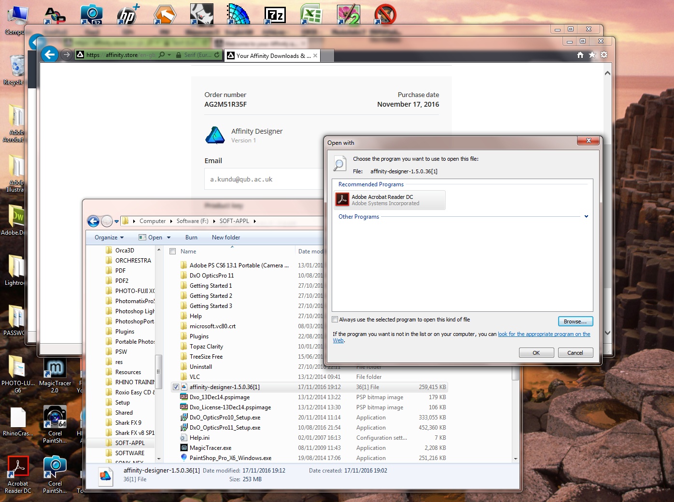Select Orca3D folder in tree
The image size is (674, 502).
pos(125,251)
